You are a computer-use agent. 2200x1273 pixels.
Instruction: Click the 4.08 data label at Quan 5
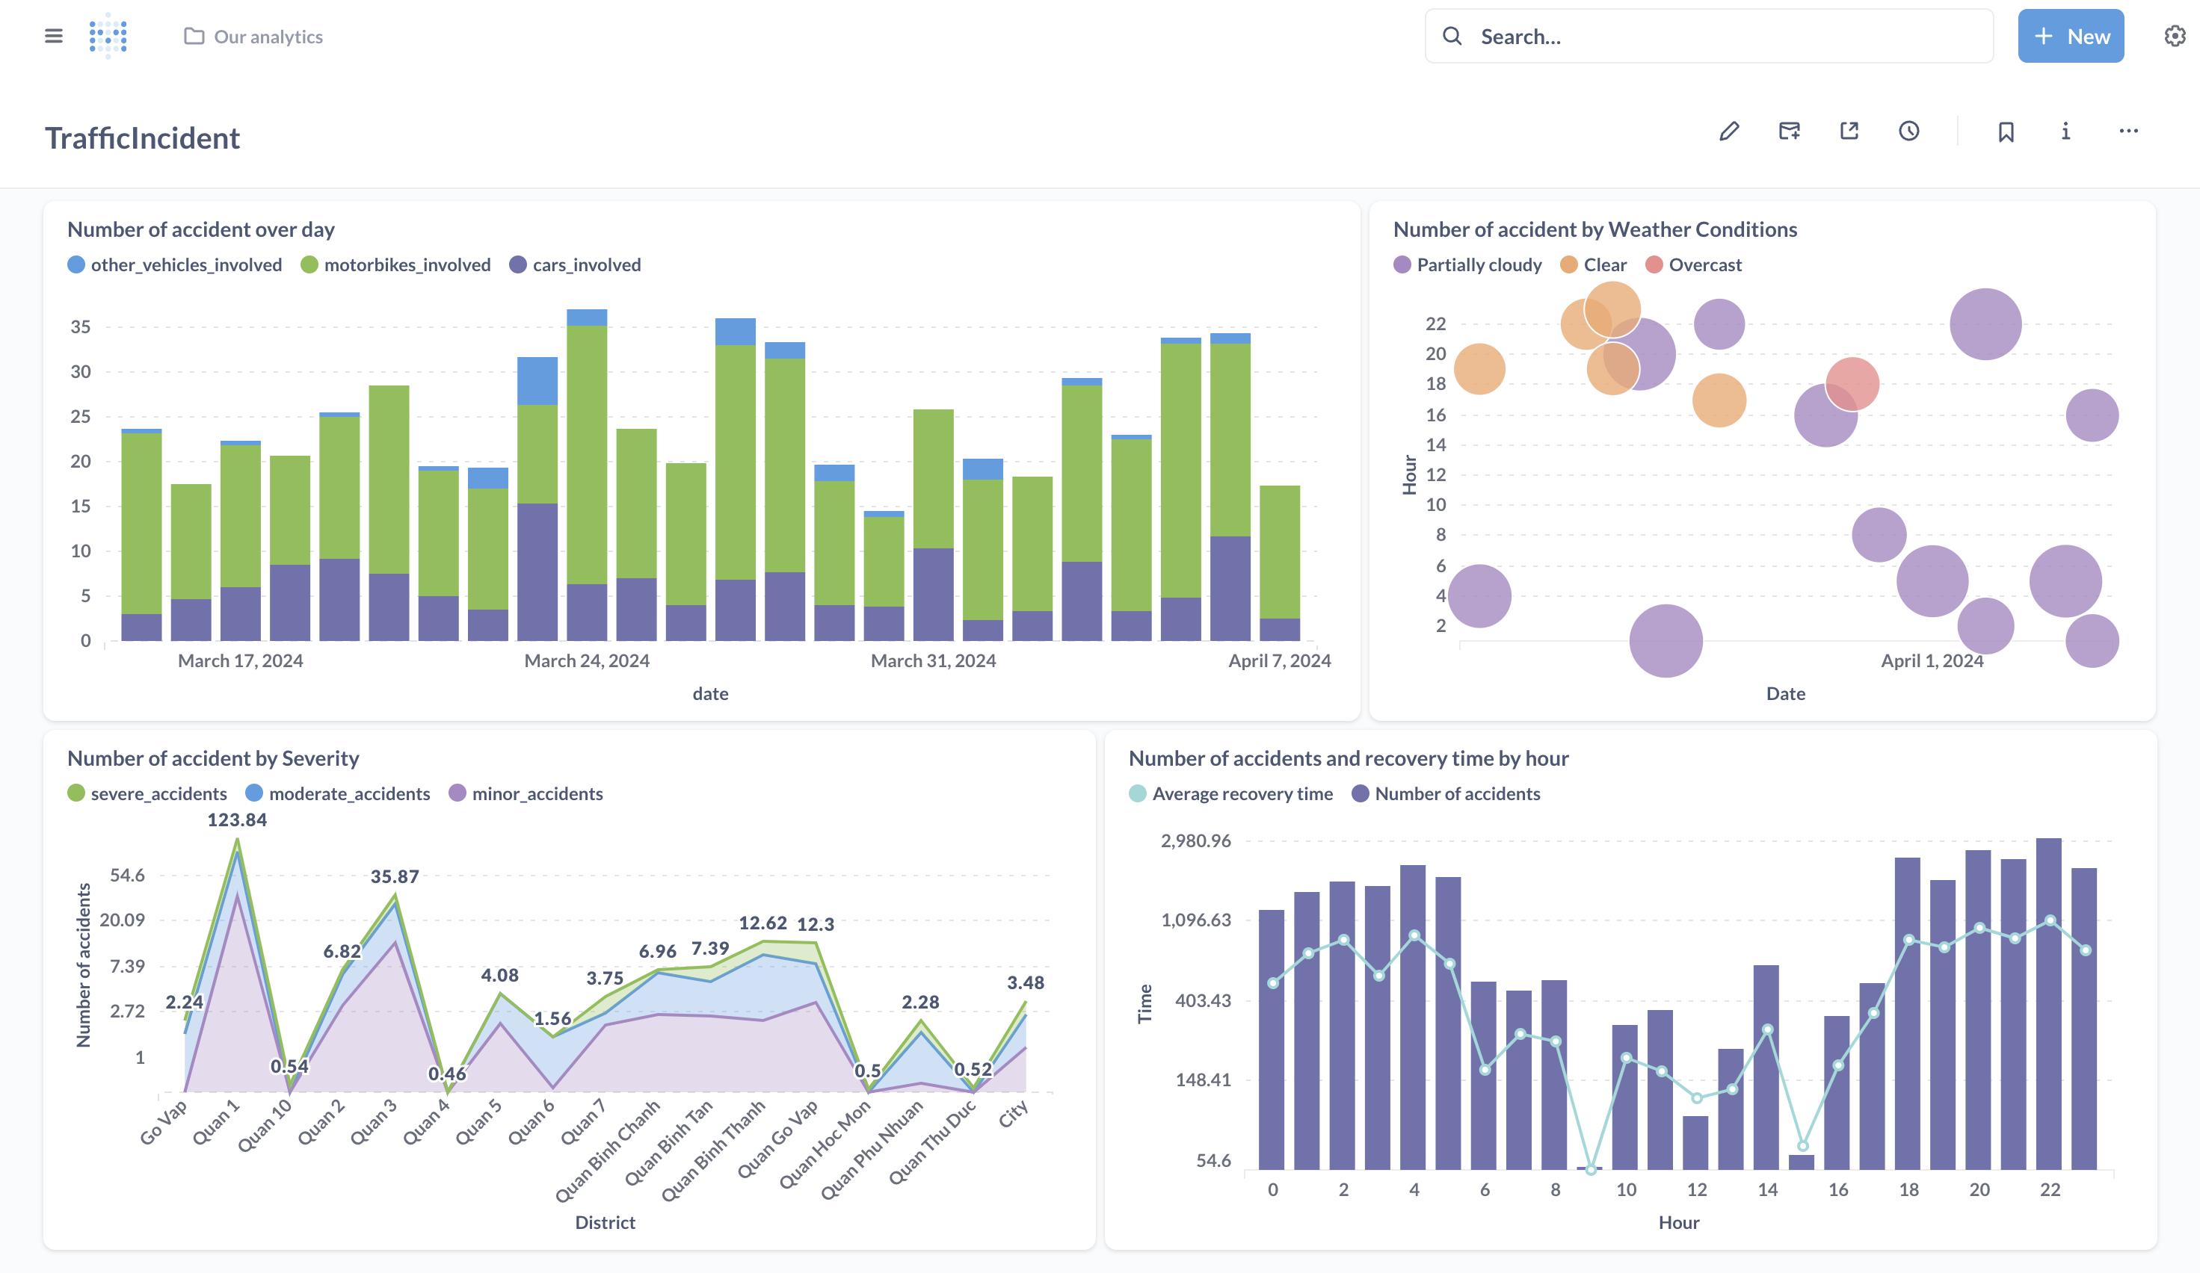499,975
